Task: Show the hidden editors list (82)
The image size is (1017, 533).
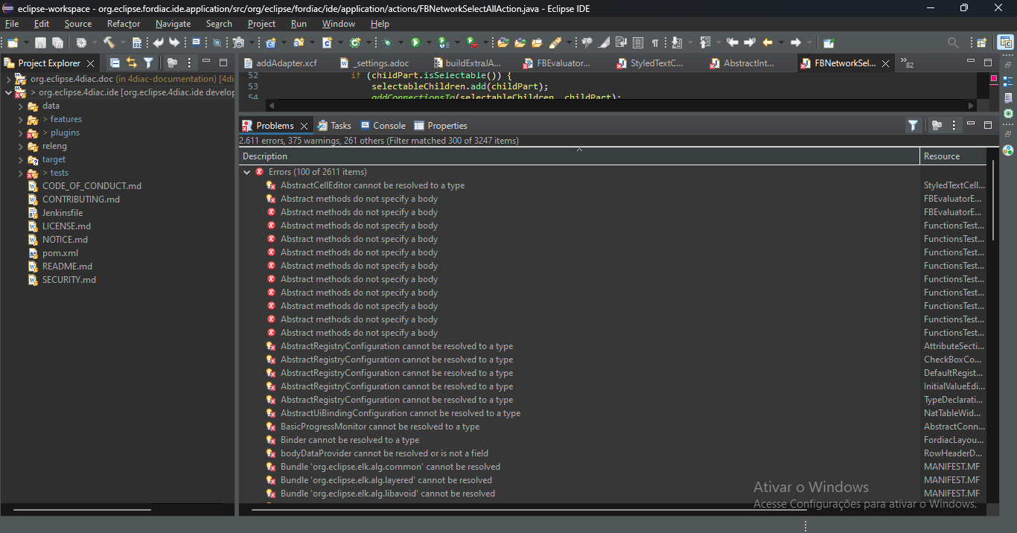Action: coord(907,63)
